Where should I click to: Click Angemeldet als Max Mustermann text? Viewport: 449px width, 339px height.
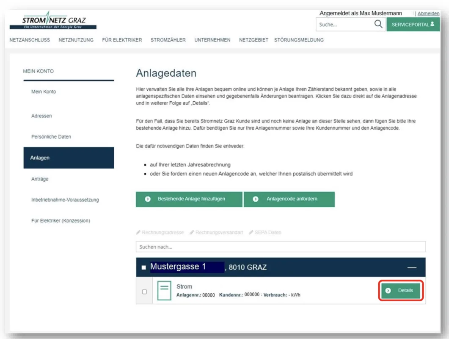click(361, 13)
